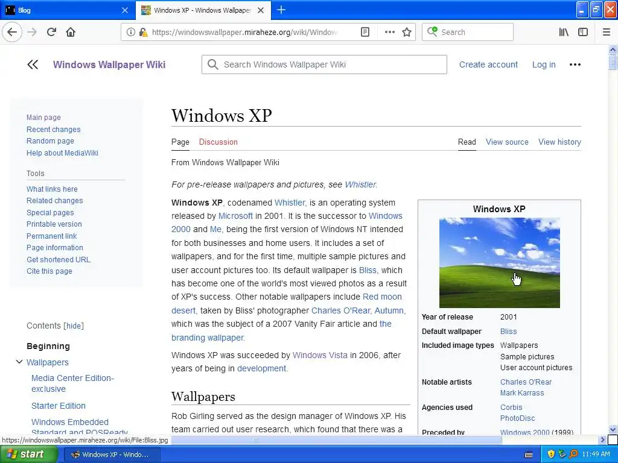The height and width of the screenshot is (463, 618).
Task: Open the Mark Karrass artist link
Action: 522,393
